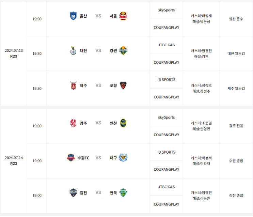Click the Pohang team emblem
The height and width of the screenshot is (217, 253).
point(123,86)
